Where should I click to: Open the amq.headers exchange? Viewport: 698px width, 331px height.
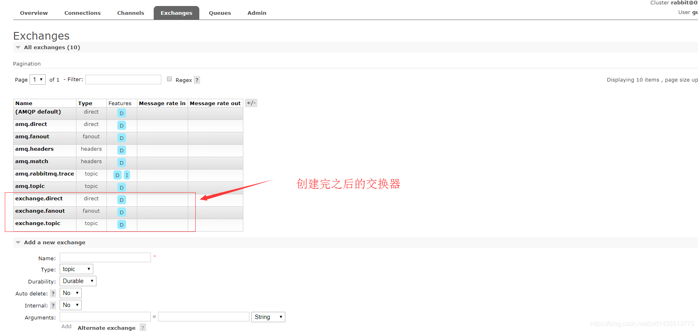pos(34,149)
